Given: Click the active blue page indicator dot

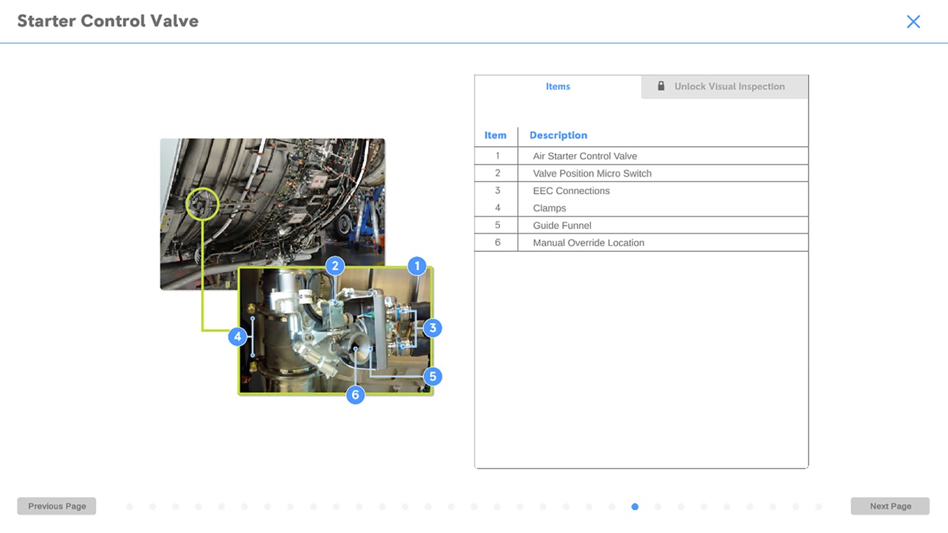Looking at the screenshot, I should (x=635, y=507).
